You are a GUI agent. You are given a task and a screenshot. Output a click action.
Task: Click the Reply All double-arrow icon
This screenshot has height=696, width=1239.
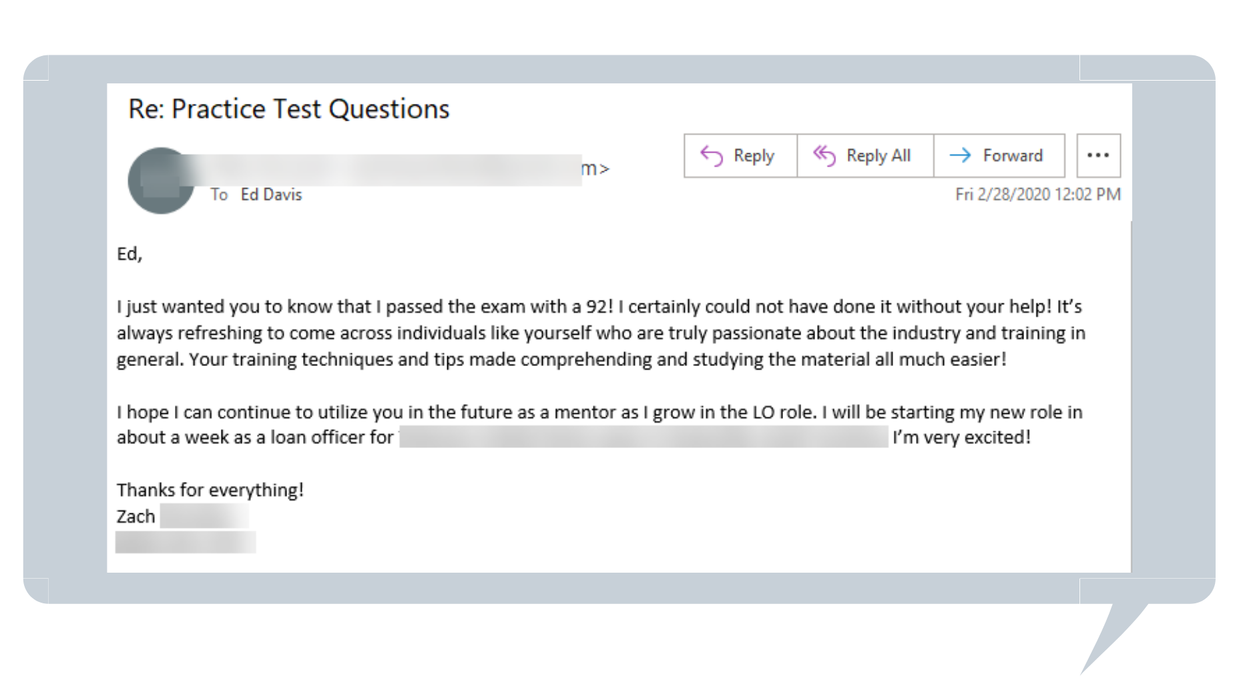(x=824, y=156)
